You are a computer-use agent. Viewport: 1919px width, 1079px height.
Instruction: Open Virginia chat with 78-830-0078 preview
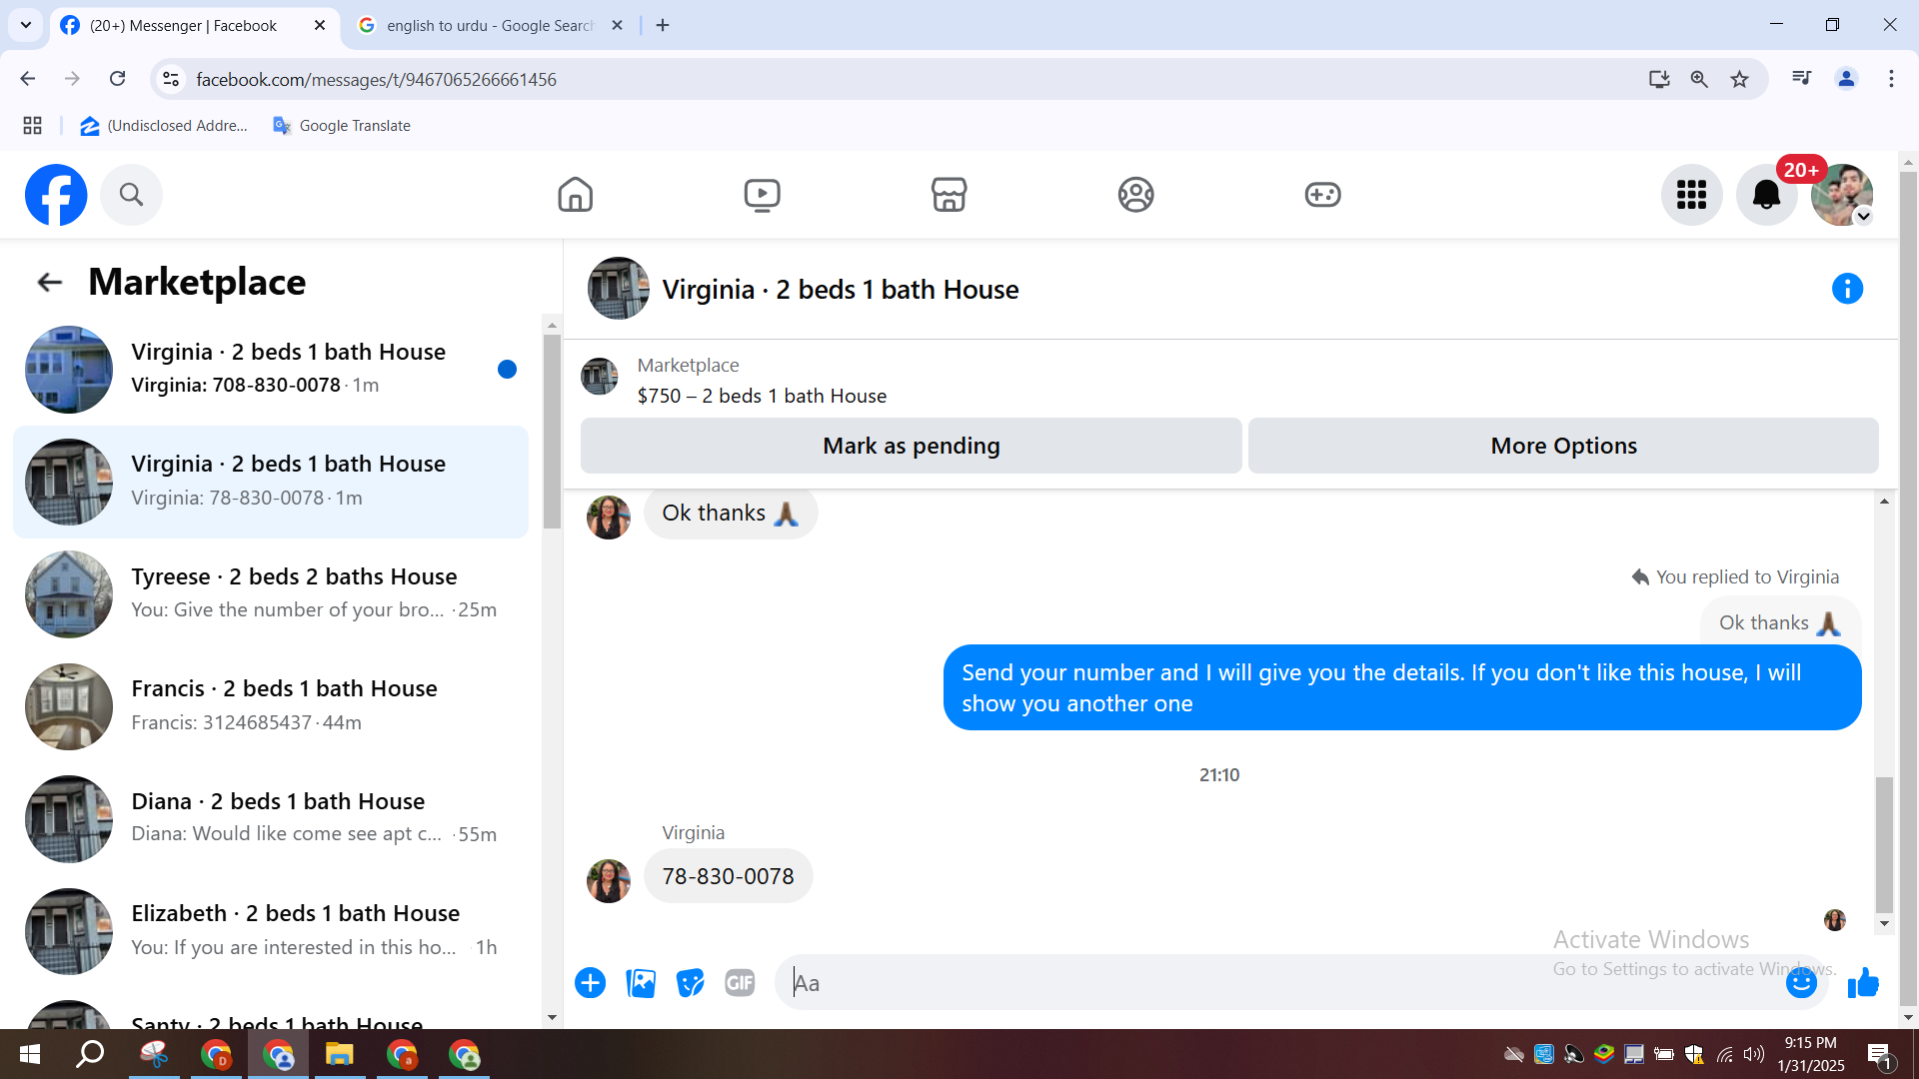[x=271, y=482]
